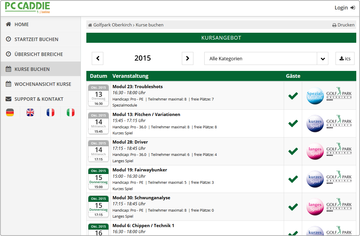Open STARTZEIT BUCHEN in the sidebar
This screenshot has height=236, width=360.
pos(41,39)
